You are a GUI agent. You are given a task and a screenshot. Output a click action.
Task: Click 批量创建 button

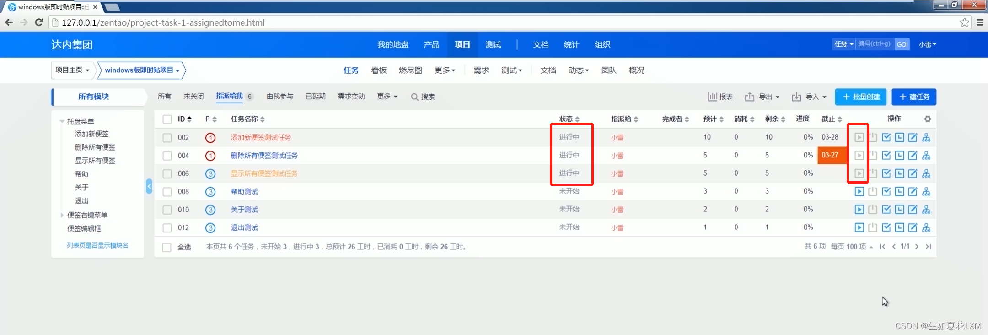[x=861, y=97]
